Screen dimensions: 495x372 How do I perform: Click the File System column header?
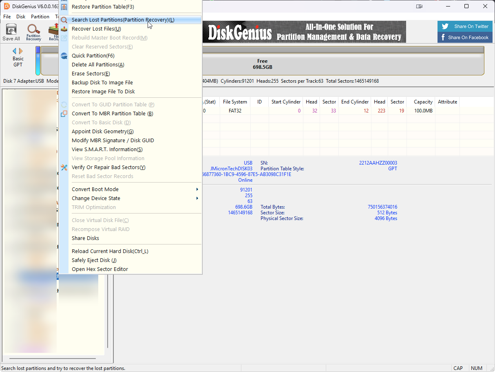[x=235, y=102]
